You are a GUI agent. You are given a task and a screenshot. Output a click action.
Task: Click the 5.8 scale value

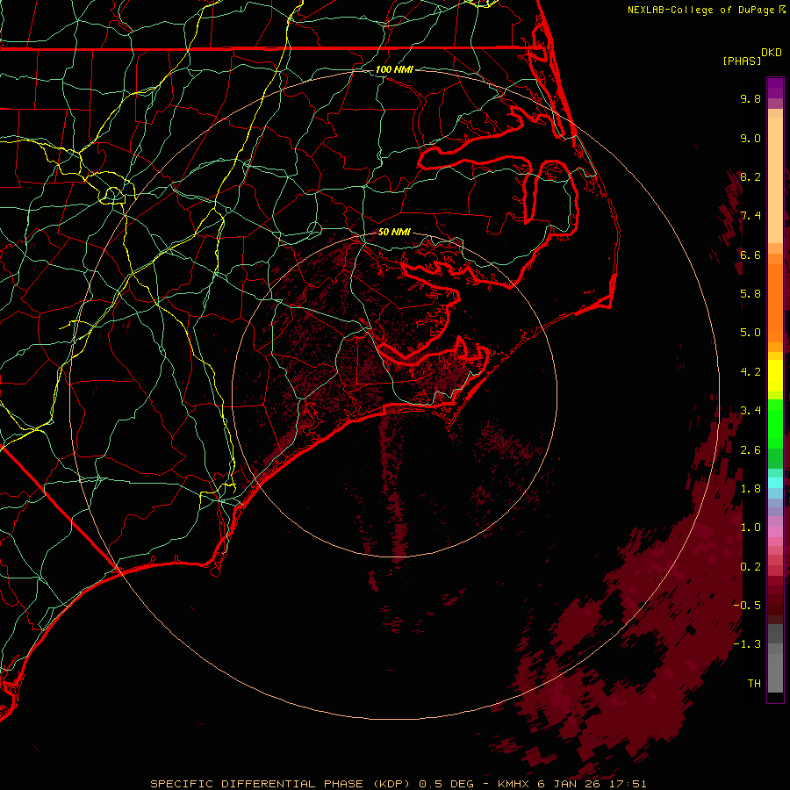tap(750, 294)
